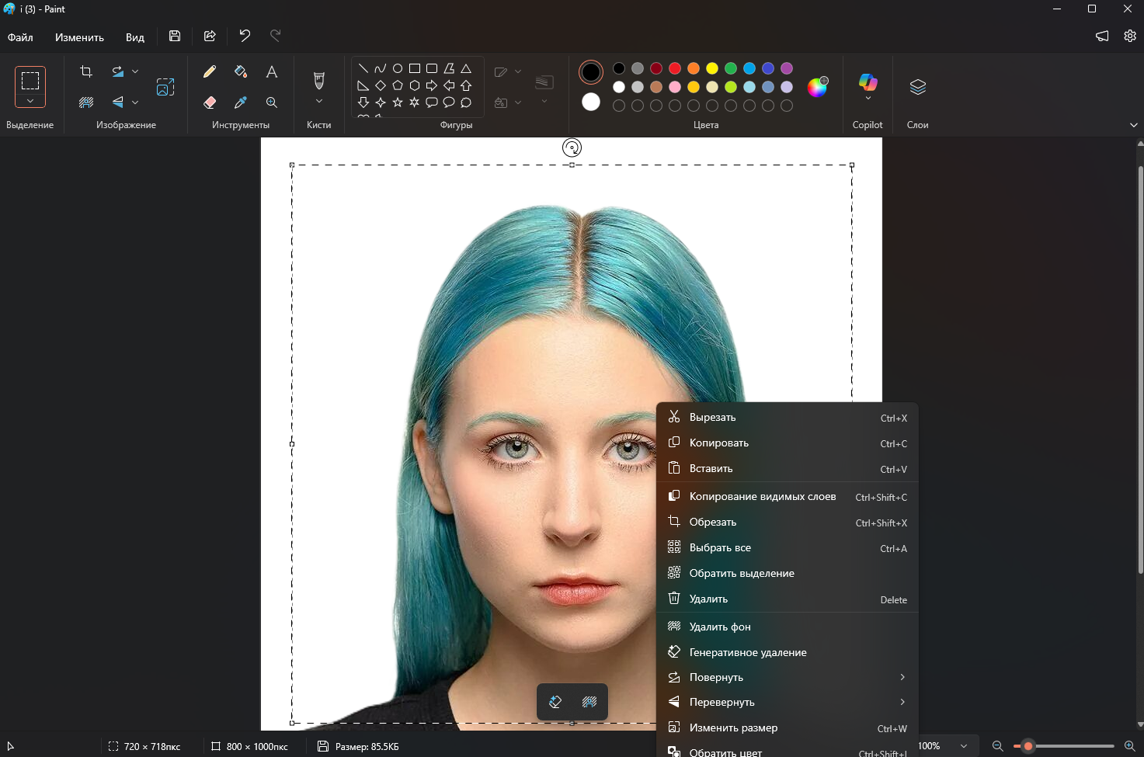Choose Копировать from context menu

click(x=788, y=443)
